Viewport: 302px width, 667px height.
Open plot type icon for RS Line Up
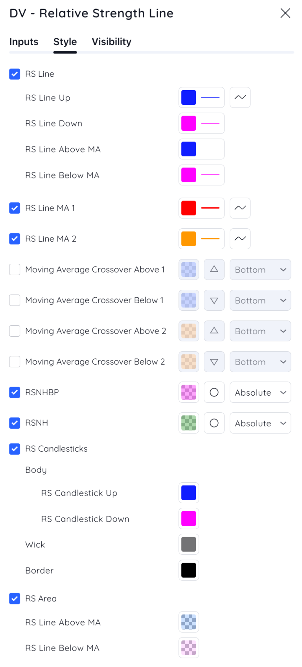[x=240, y=97]
